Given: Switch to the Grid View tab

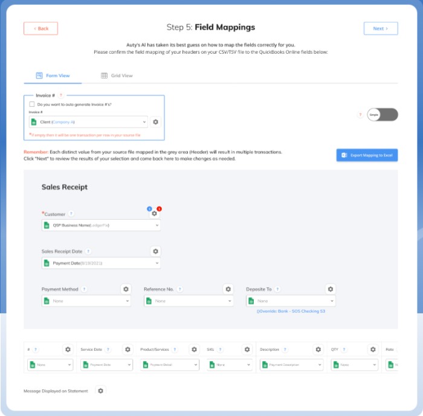Looking at the screenshot, I should [117, 75].
